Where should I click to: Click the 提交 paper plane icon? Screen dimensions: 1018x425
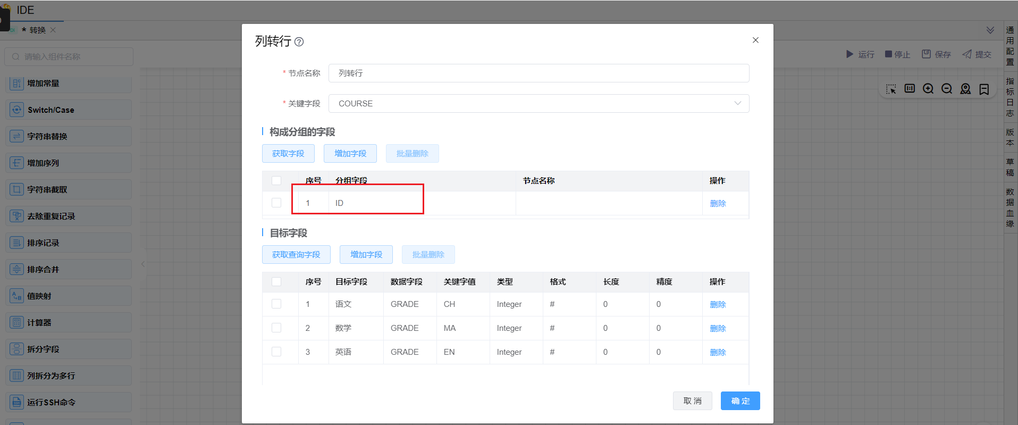pyautogui.click(x=967, y=54)
